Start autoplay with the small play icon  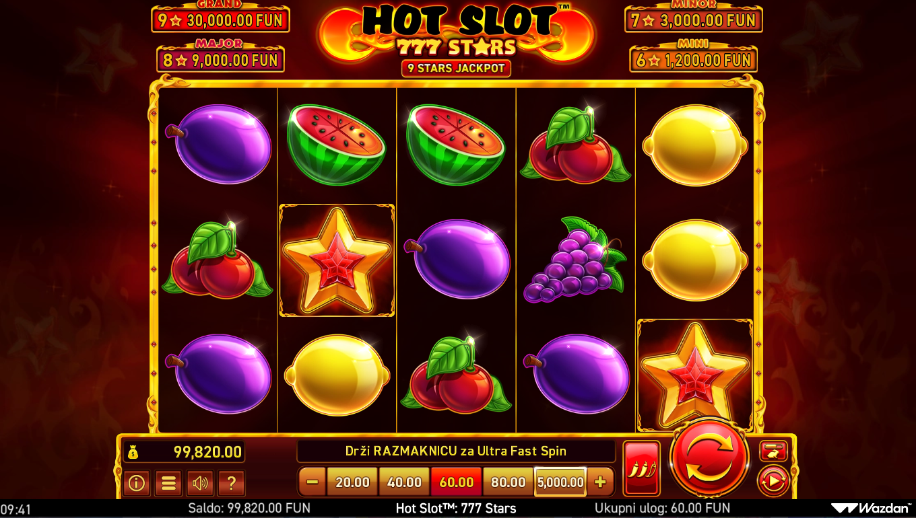(773, 481)
